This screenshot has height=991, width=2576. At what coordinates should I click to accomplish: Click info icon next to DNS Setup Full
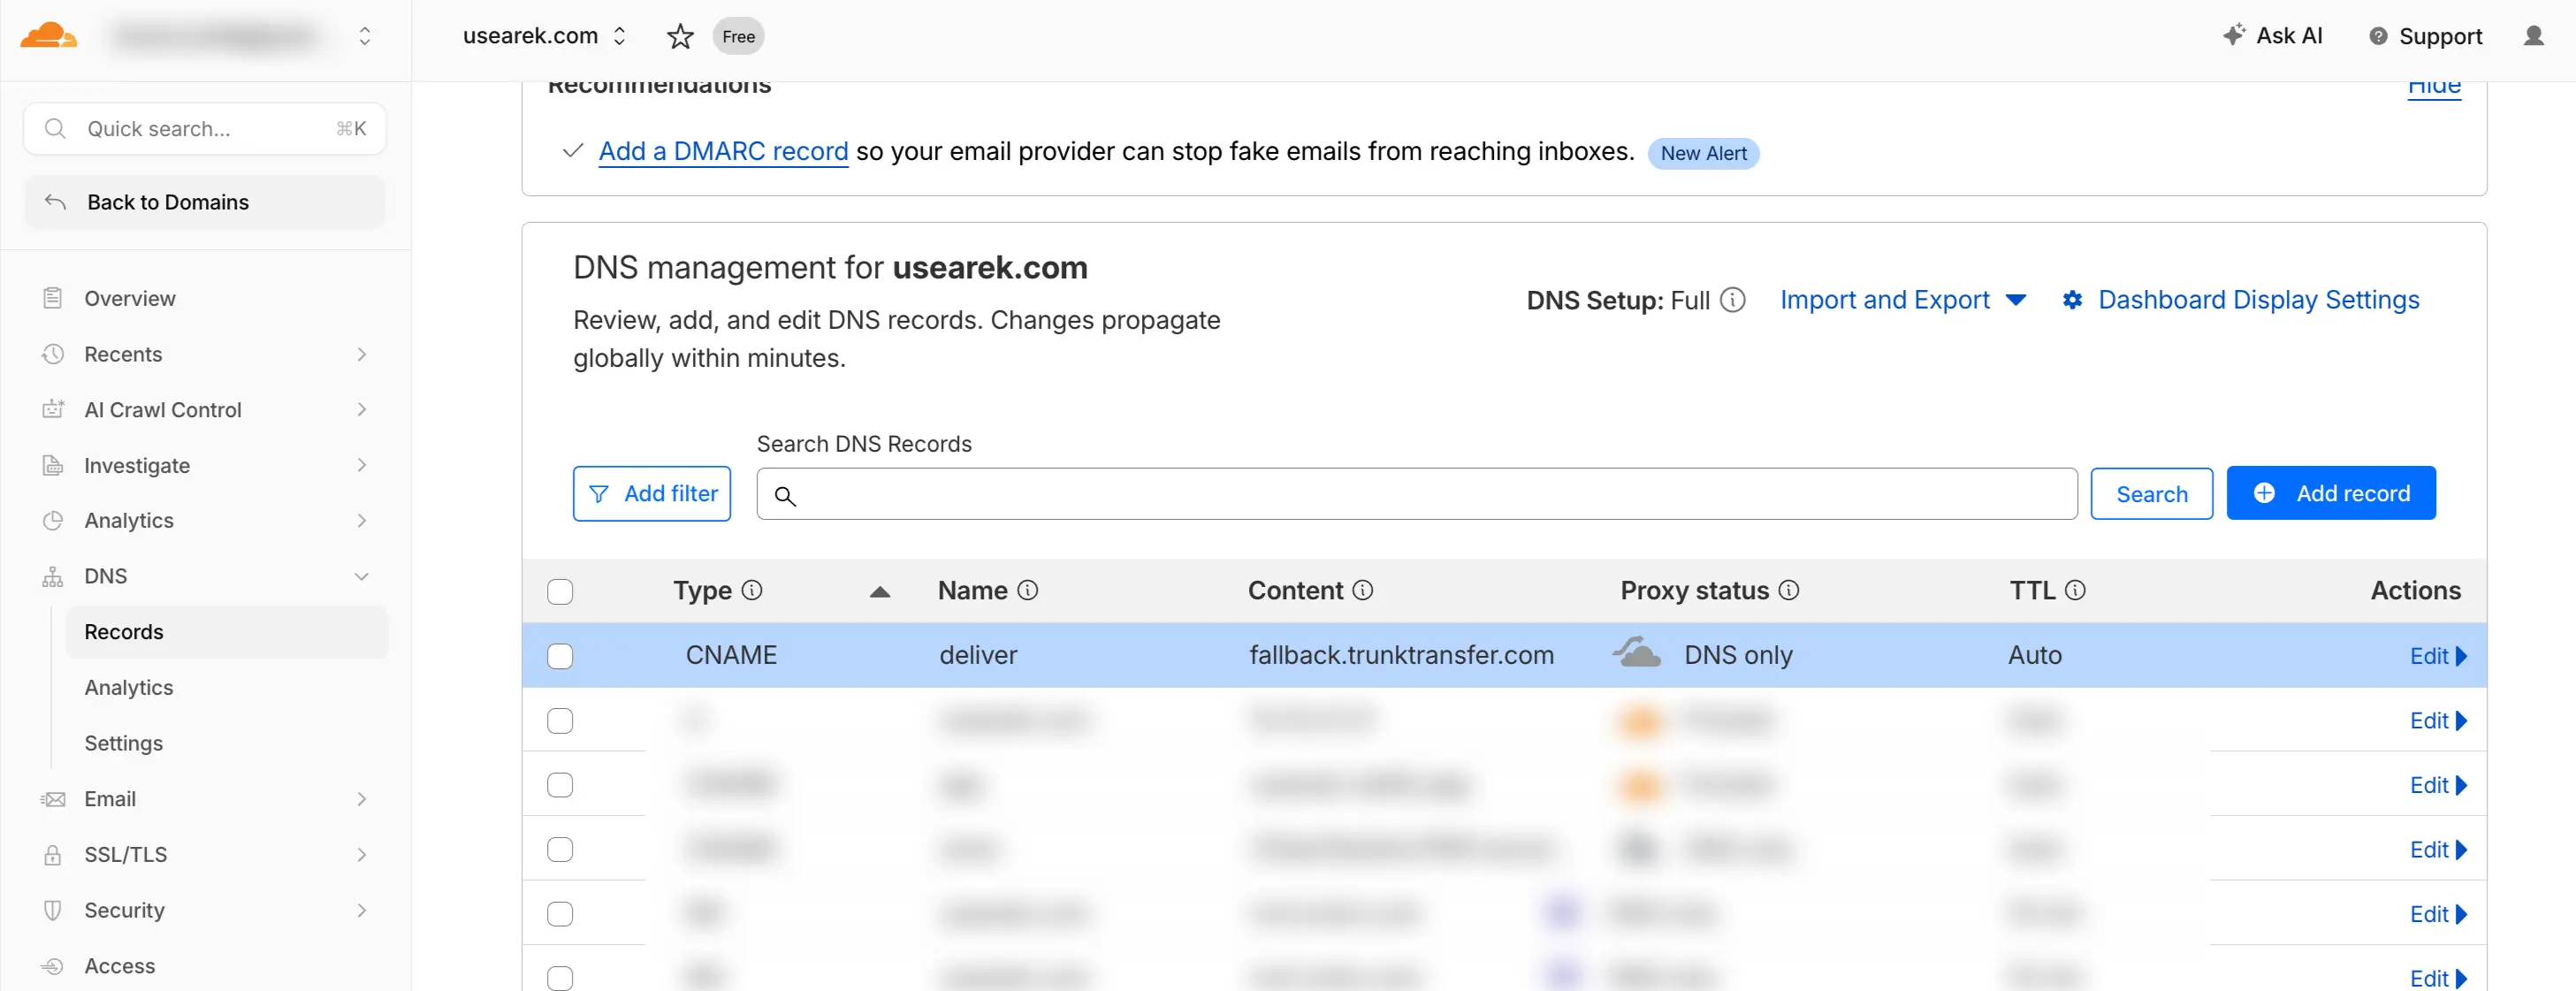click(x=1733, y=300)
